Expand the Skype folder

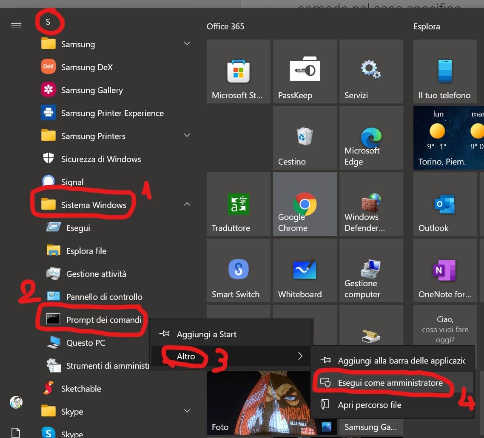tap(187, 411)
